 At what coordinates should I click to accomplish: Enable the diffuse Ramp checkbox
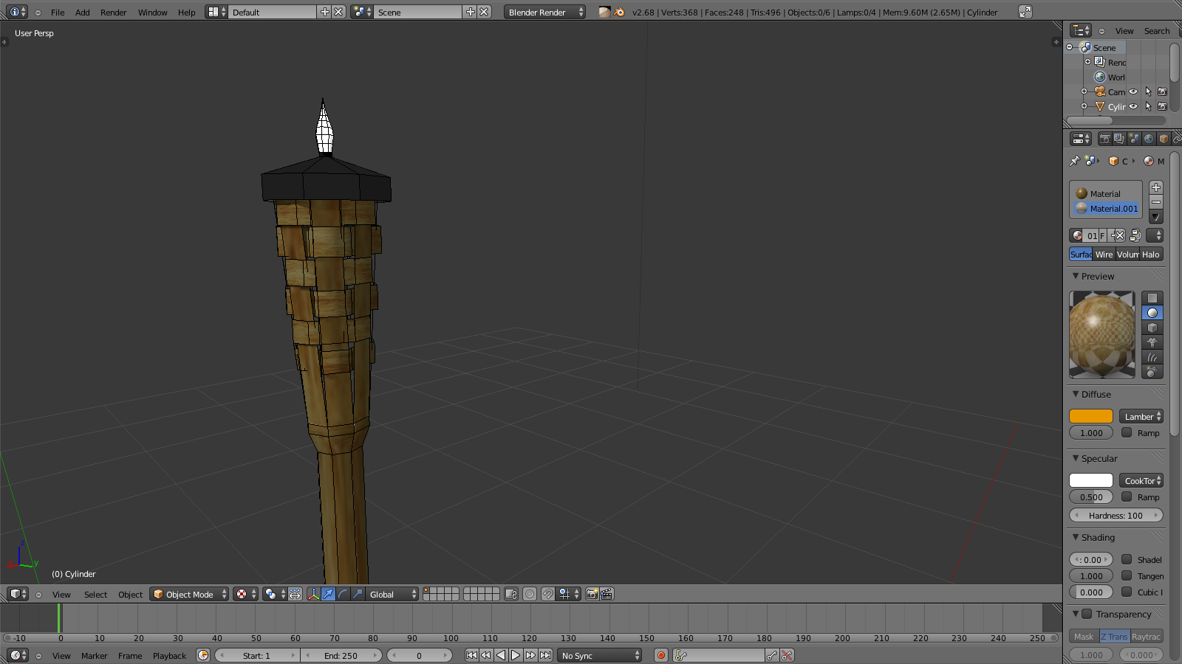1127,433
